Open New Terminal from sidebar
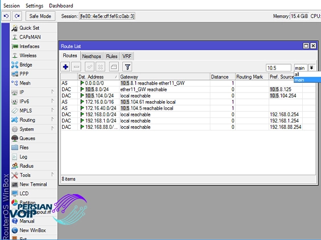This screenshot has height=240, width=321. [x=33, y=184]
